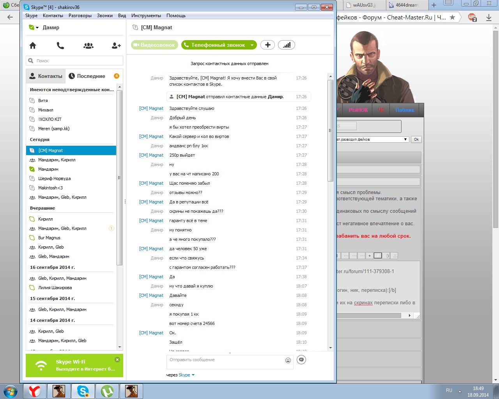
Task: Open the ЧС forum tab
Action: click(381, 110)
